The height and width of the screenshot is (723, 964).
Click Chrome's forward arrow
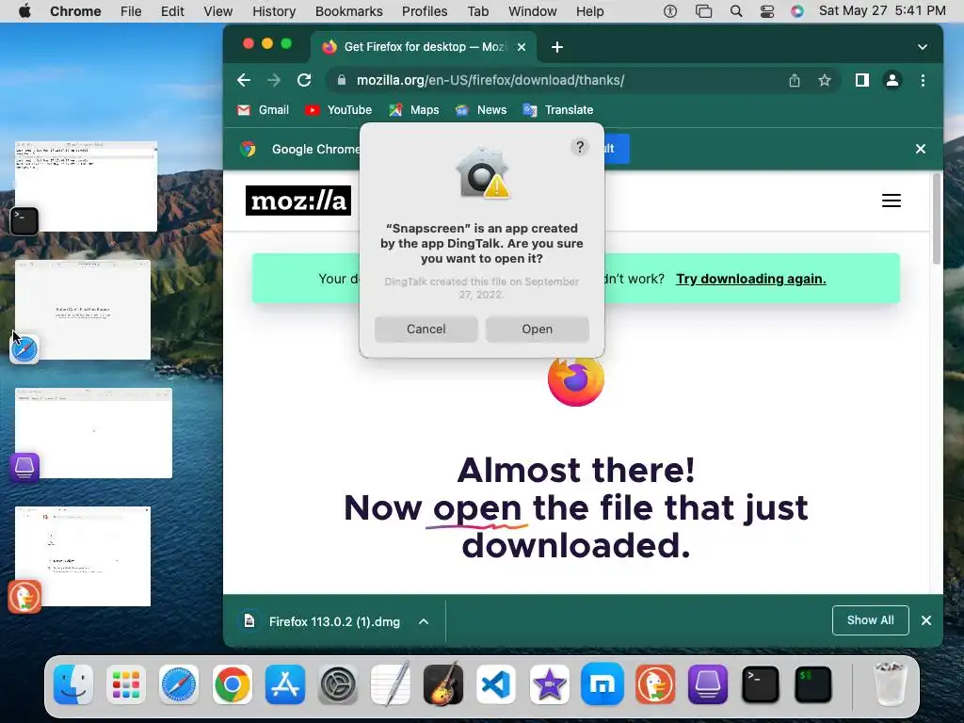[x=274, y=80]
